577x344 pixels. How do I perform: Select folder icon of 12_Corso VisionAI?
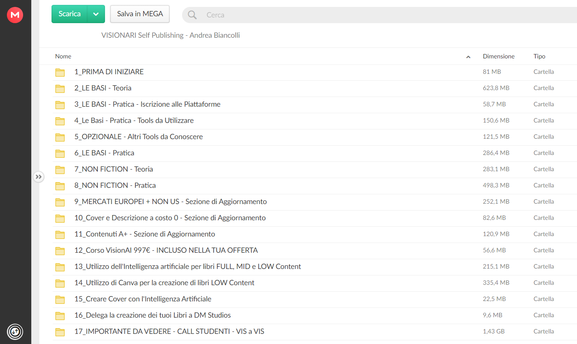(x=60, y=251)
